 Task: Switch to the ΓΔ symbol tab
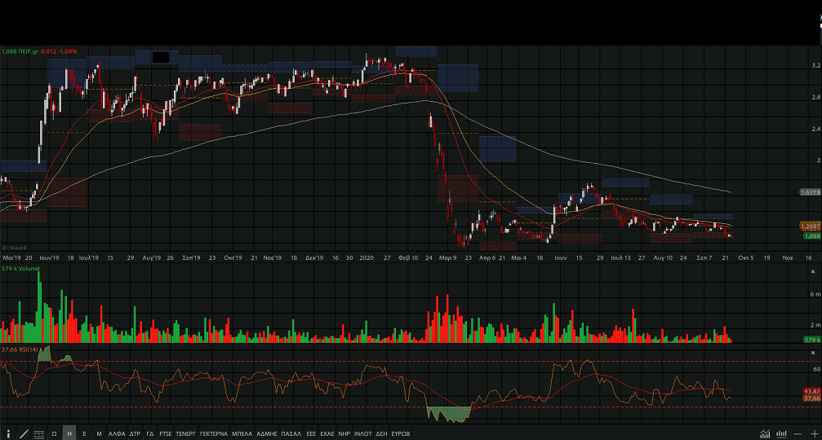click(150, 433)
